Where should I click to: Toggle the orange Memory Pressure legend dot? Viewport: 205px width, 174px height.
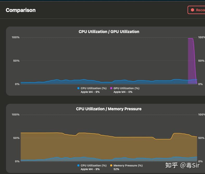tap(111, 165)
